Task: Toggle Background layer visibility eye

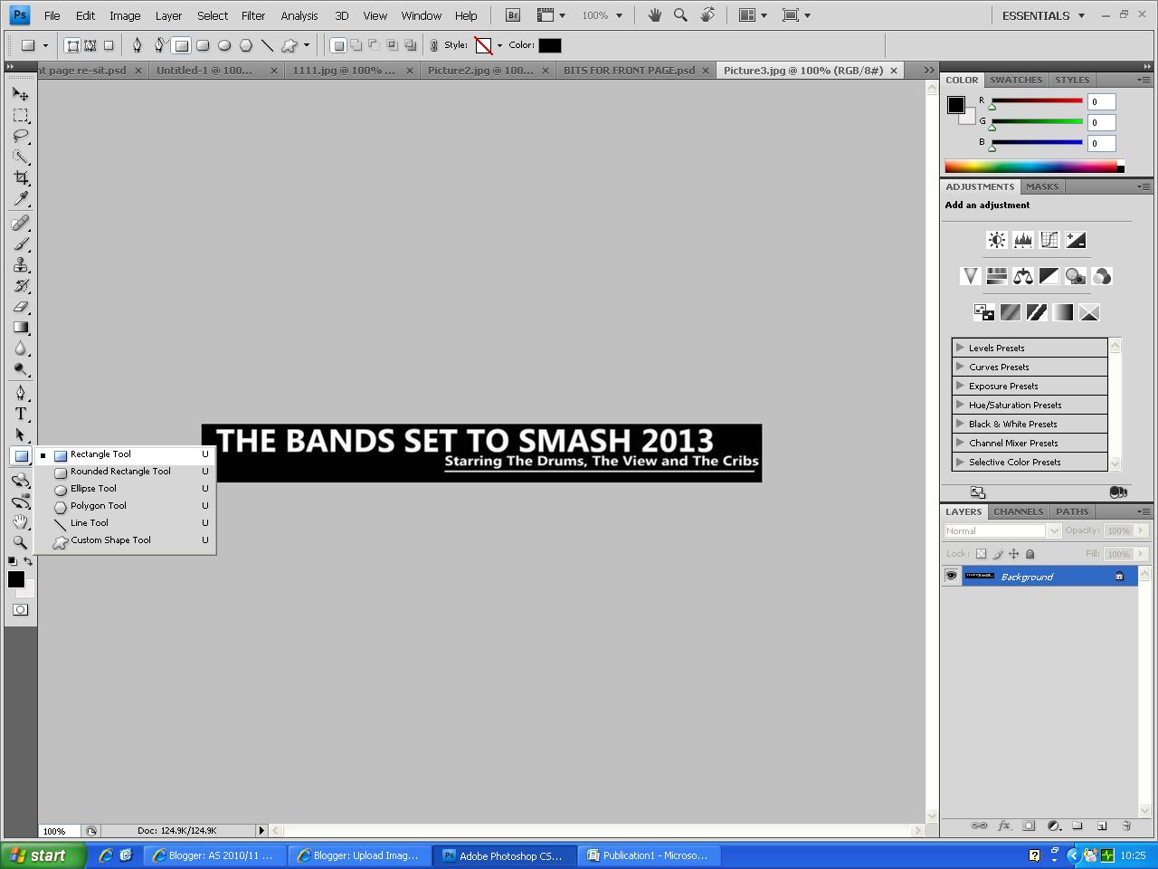Action: click(951, 576)
